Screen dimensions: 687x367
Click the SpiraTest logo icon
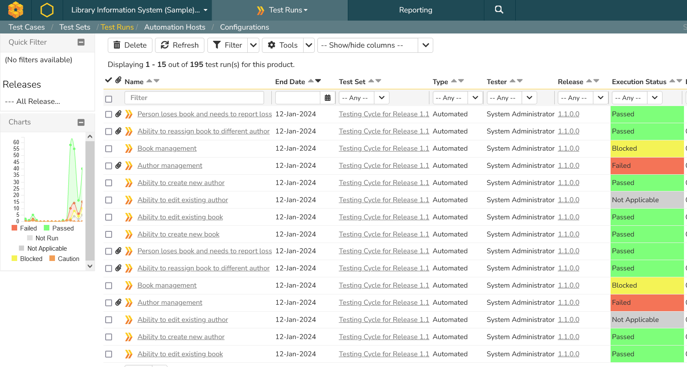coord(16,10)
